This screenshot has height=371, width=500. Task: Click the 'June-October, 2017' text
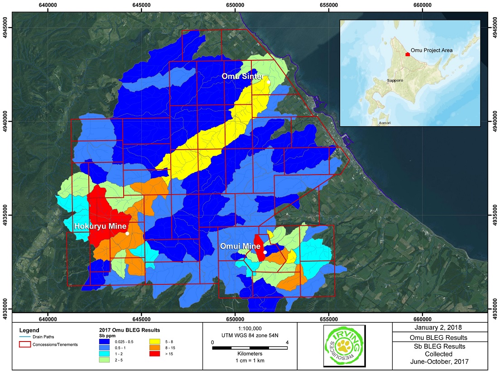click(439, 362)
